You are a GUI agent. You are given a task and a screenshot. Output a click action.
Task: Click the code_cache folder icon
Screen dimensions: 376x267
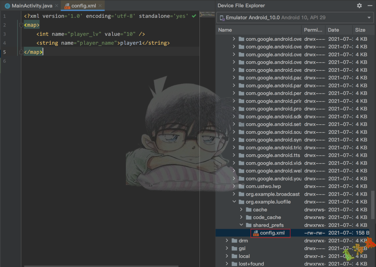coord(249,217)
